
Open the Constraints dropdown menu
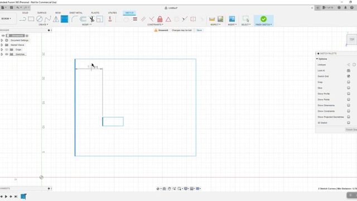coord(155,25)
